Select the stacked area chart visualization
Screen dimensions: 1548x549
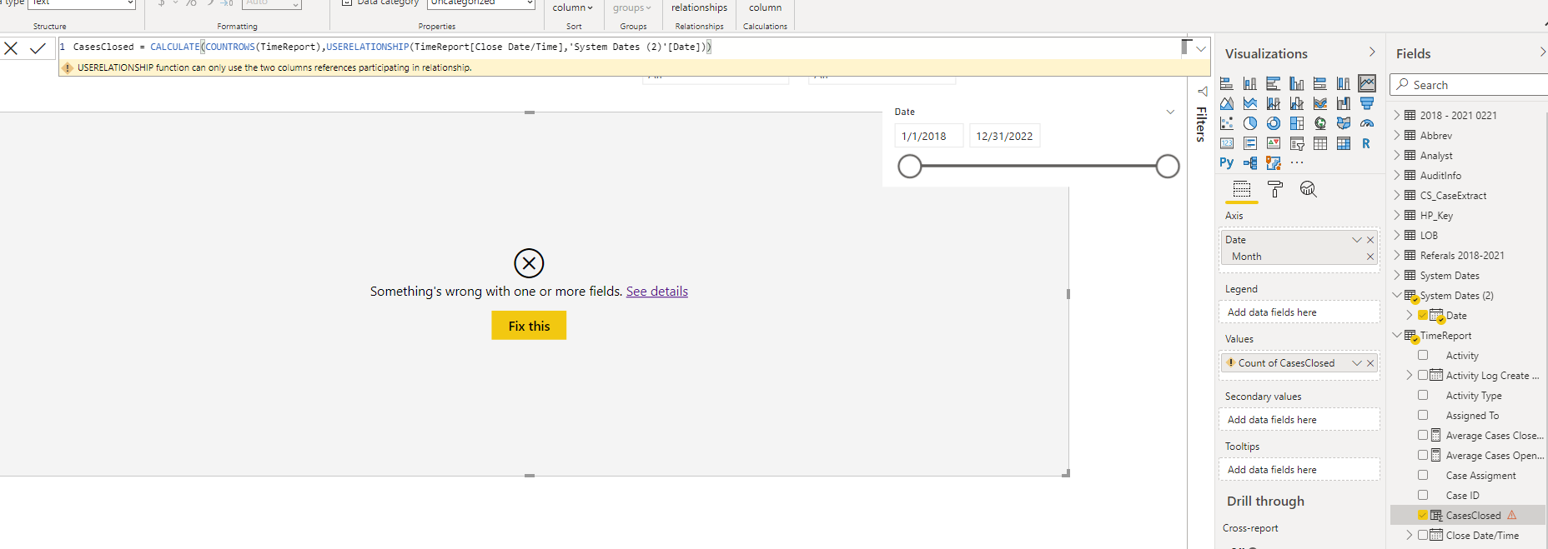click(x=1249, y=103)
